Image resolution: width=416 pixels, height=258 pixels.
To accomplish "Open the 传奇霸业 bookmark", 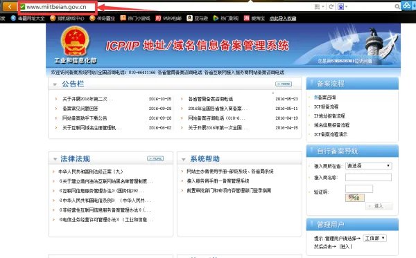I will 103,18.
